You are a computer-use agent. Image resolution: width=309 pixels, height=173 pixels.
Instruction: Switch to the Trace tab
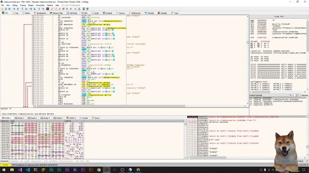coord(175,13)
